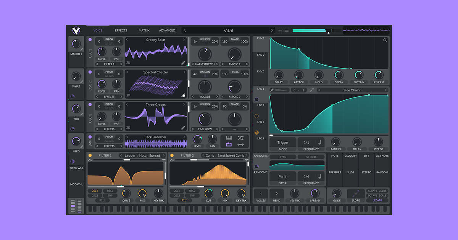Click the Filter 1 low-pass shape icon

(90, 160)
